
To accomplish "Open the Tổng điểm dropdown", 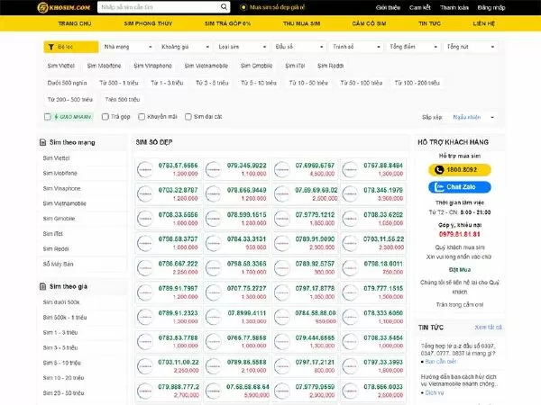I will click(413, 47).
